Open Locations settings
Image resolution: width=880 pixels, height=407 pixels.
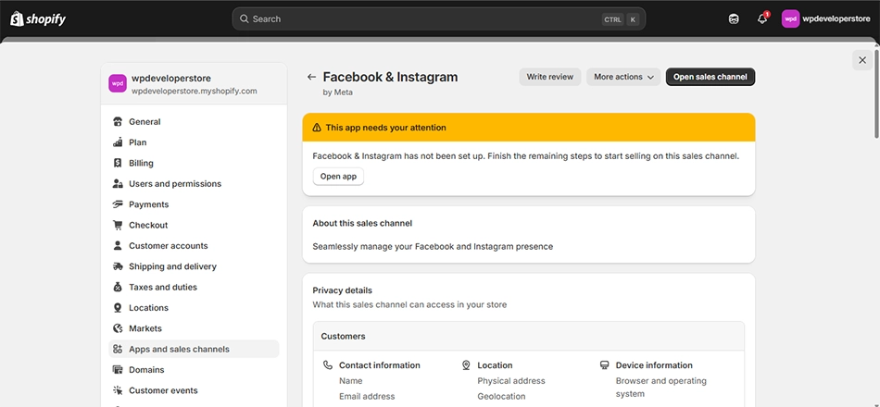click(194, 308)
